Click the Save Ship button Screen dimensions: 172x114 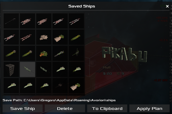click(23, 108)
